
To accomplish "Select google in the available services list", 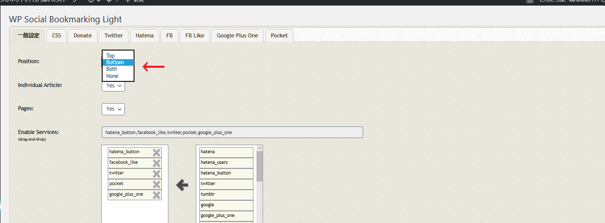I will [x=227, y=205].
